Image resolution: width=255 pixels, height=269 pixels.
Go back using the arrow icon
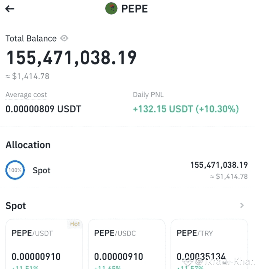pyautogui.click(x=10, y=9)
